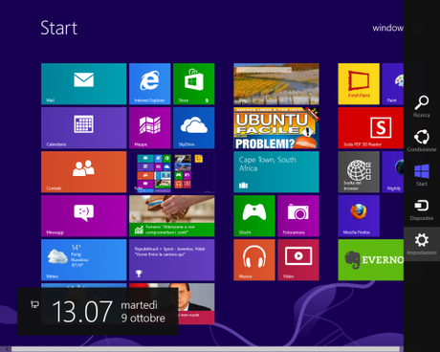Open the Mail tile

pyautogui.click(x=84, y=84)
